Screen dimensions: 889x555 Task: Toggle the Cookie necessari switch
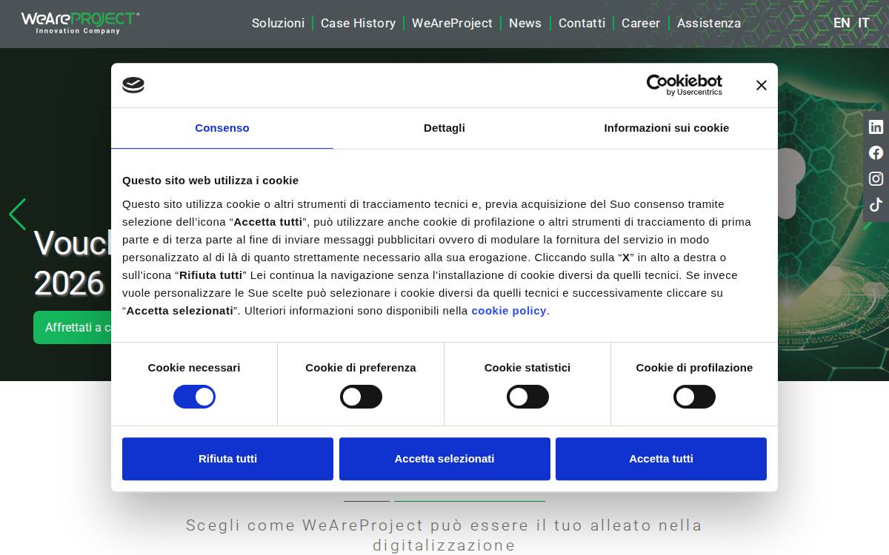point(194,397)
